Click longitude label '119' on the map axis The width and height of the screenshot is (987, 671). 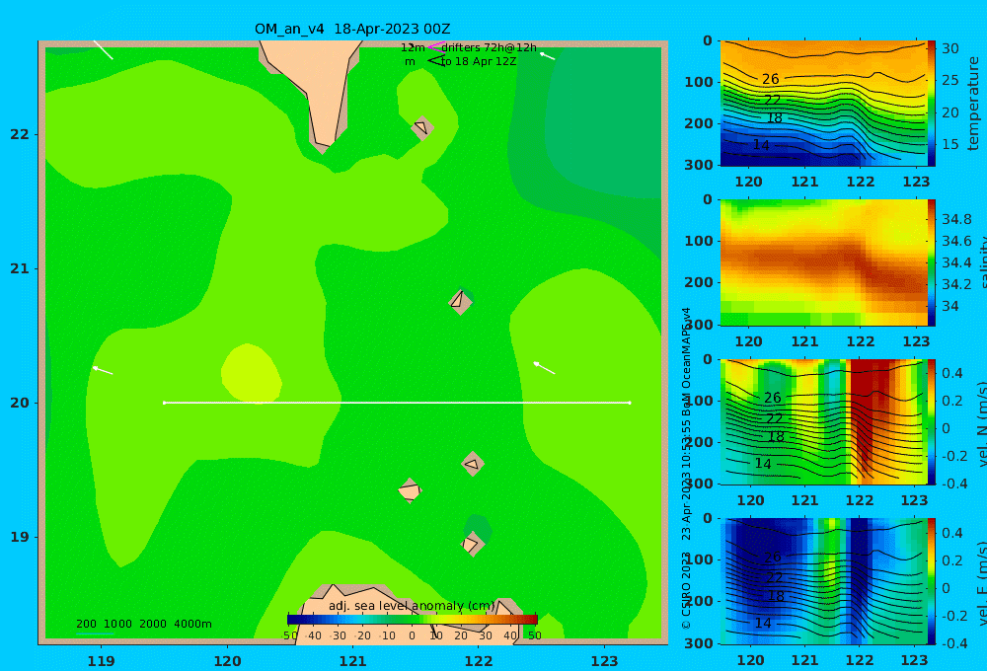pos(101,661)
